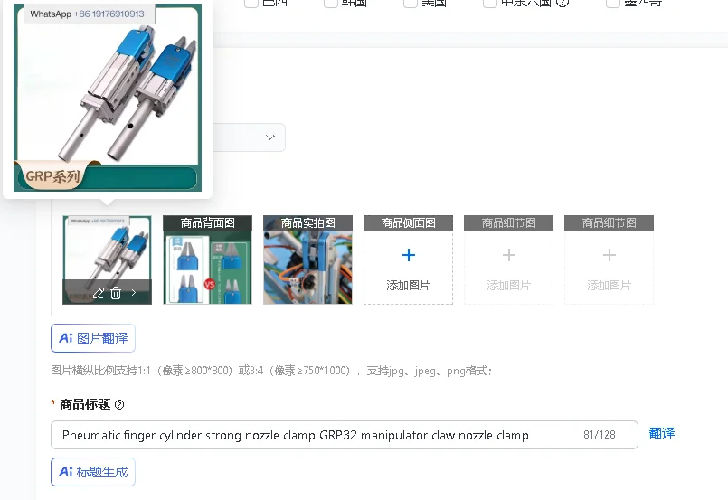Open help icon beside 商品标题 label
The height and width of the screenshot is (500, 728).
pos(119,405)
